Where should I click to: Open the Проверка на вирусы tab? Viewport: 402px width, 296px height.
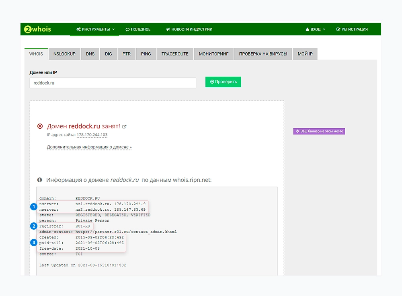tap(263, 54)
